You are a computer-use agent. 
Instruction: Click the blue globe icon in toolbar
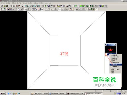(x=100, y=6)
